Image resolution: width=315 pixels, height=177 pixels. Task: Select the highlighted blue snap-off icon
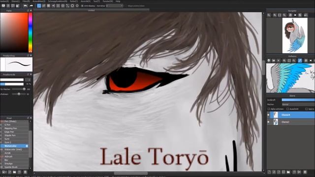pyautogui.click(x=39, y=6)
